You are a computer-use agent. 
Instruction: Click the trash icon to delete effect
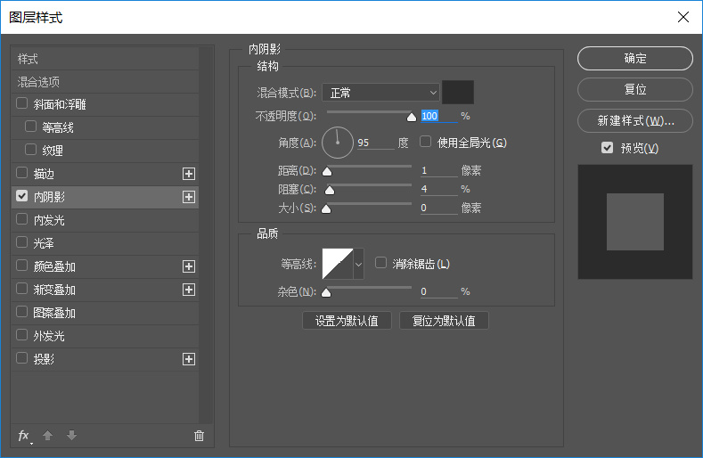(199, 436)
